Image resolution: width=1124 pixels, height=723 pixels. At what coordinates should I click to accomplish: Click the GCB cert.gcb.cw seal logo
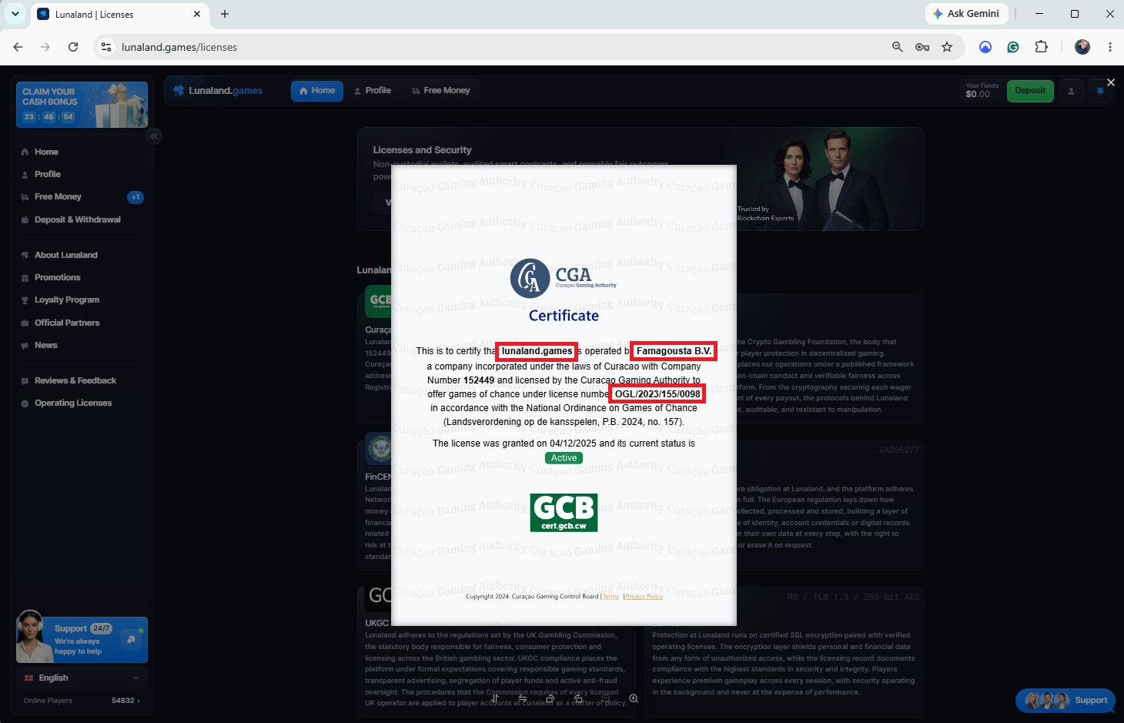[564, 513]
